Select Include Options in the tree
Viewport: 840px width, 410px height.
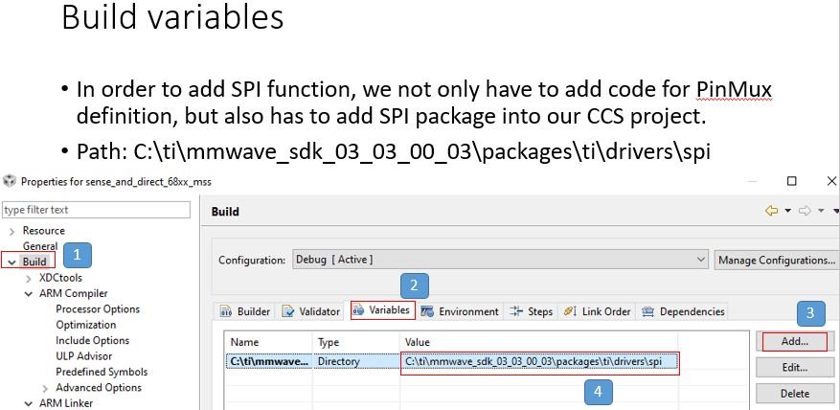[92, 340]
